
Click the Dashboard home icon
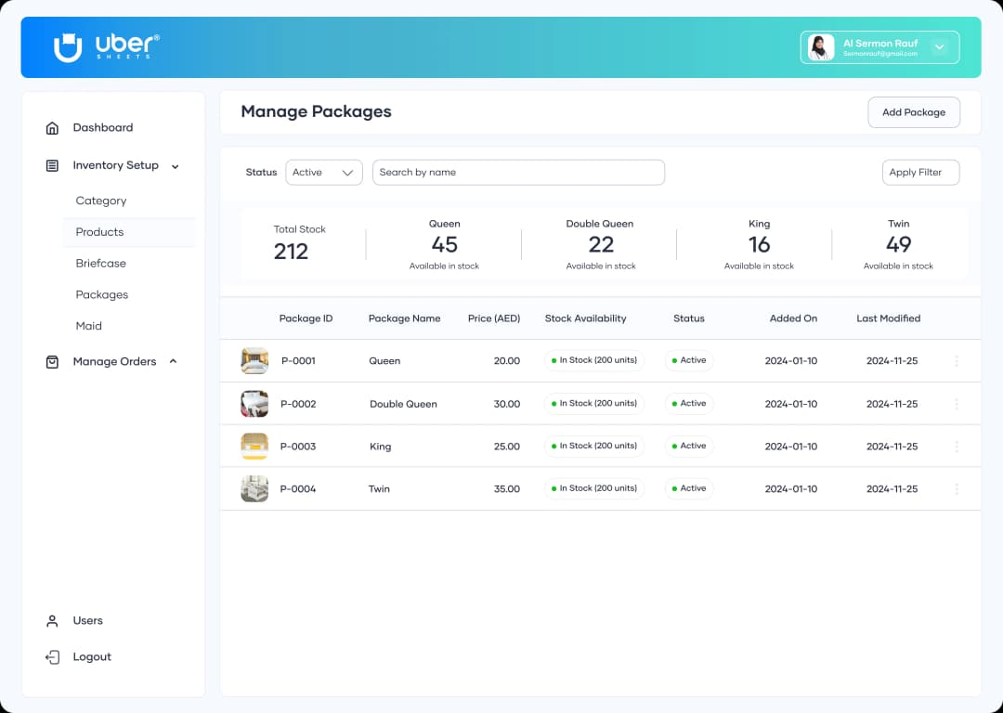coord(51,127)
